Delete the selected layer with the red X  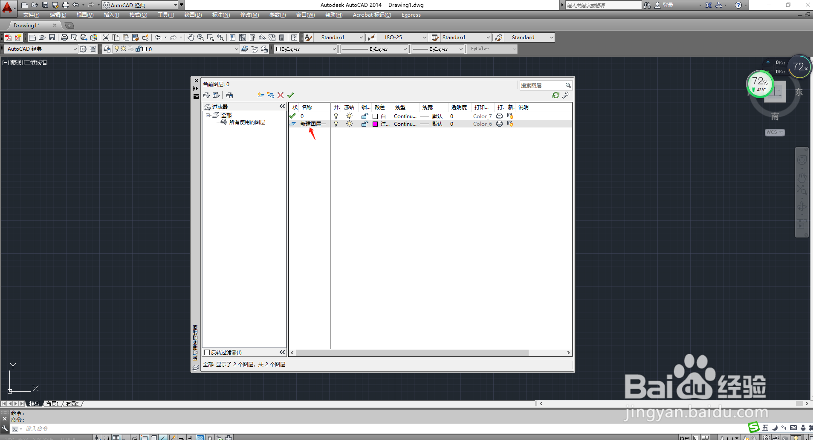pyautogui.click(x=281, y=95)
